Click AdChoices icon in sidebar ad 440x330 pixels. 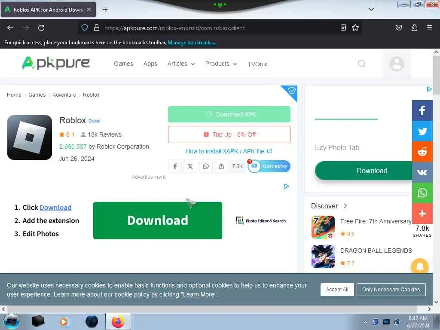coord(429,89)
